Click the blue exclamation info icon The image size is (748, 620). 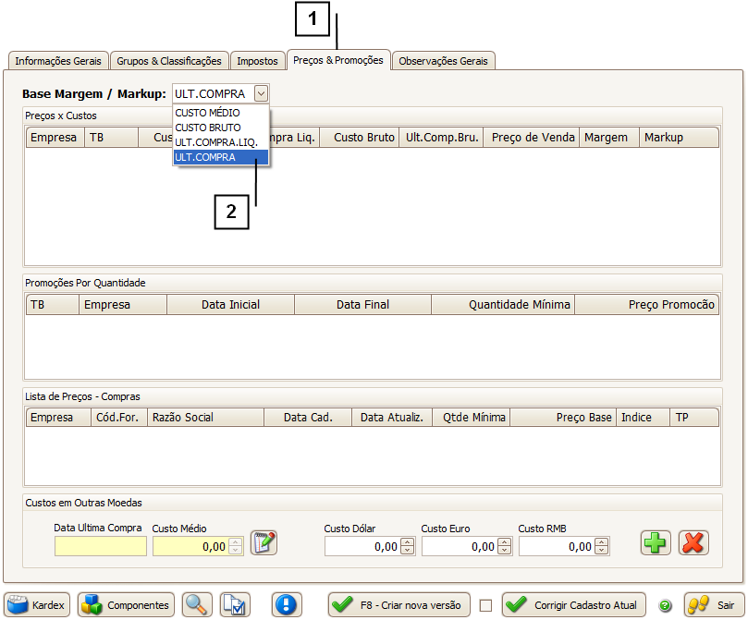point(287,605)
